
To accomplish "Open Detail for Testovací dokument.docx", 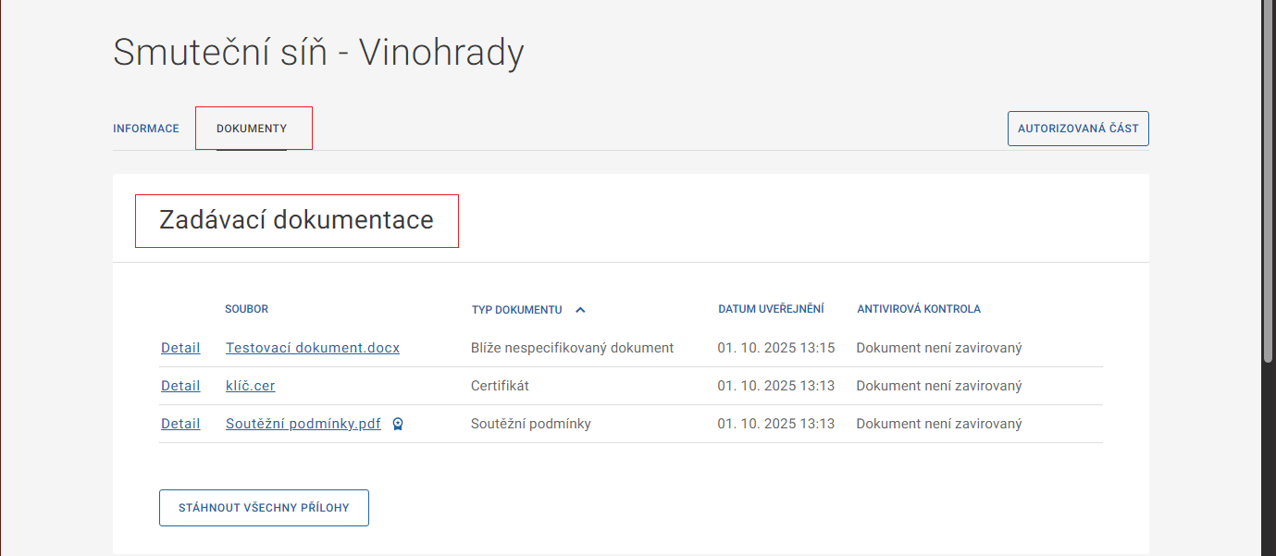I will [x=180, y=348].
